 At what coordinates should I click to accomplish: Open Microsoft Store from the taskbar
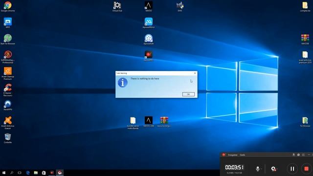44,173
